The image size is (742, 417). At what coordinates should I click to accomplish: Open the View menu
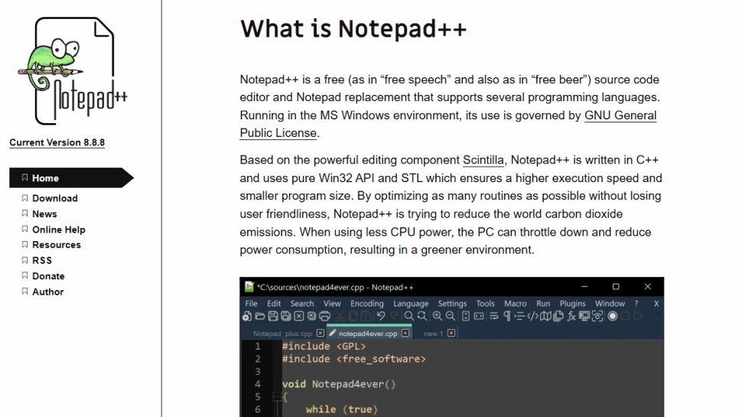pyautogui.click(x=332, y=304)
